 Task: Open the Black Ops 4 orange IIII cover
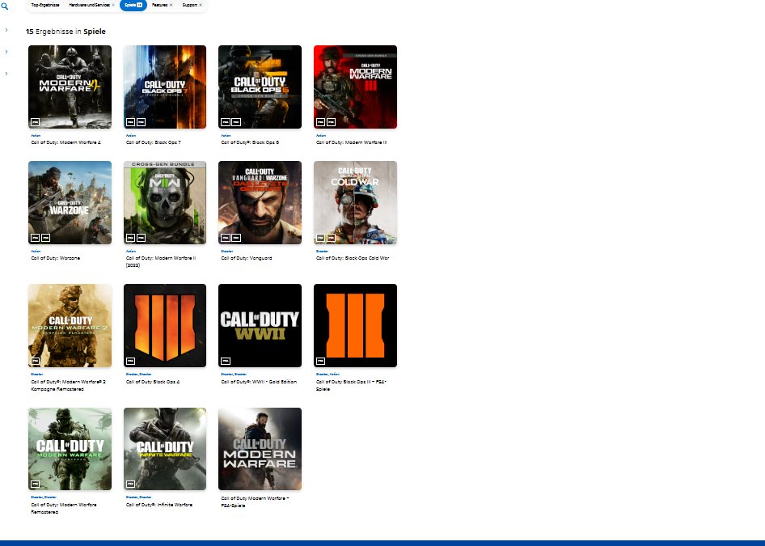click(x=165, y=325)
